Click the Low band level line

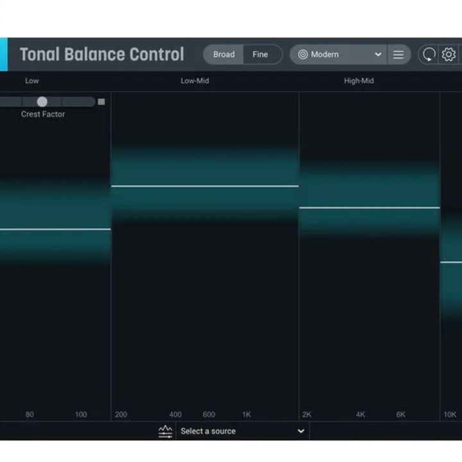(55, 229)
